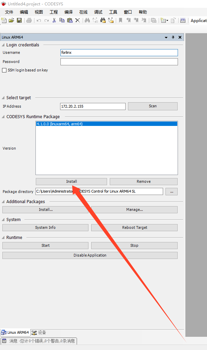The image size is (207, 350).
Task: Click the binoculars with folder icon
Action: (x=103, y=20)
